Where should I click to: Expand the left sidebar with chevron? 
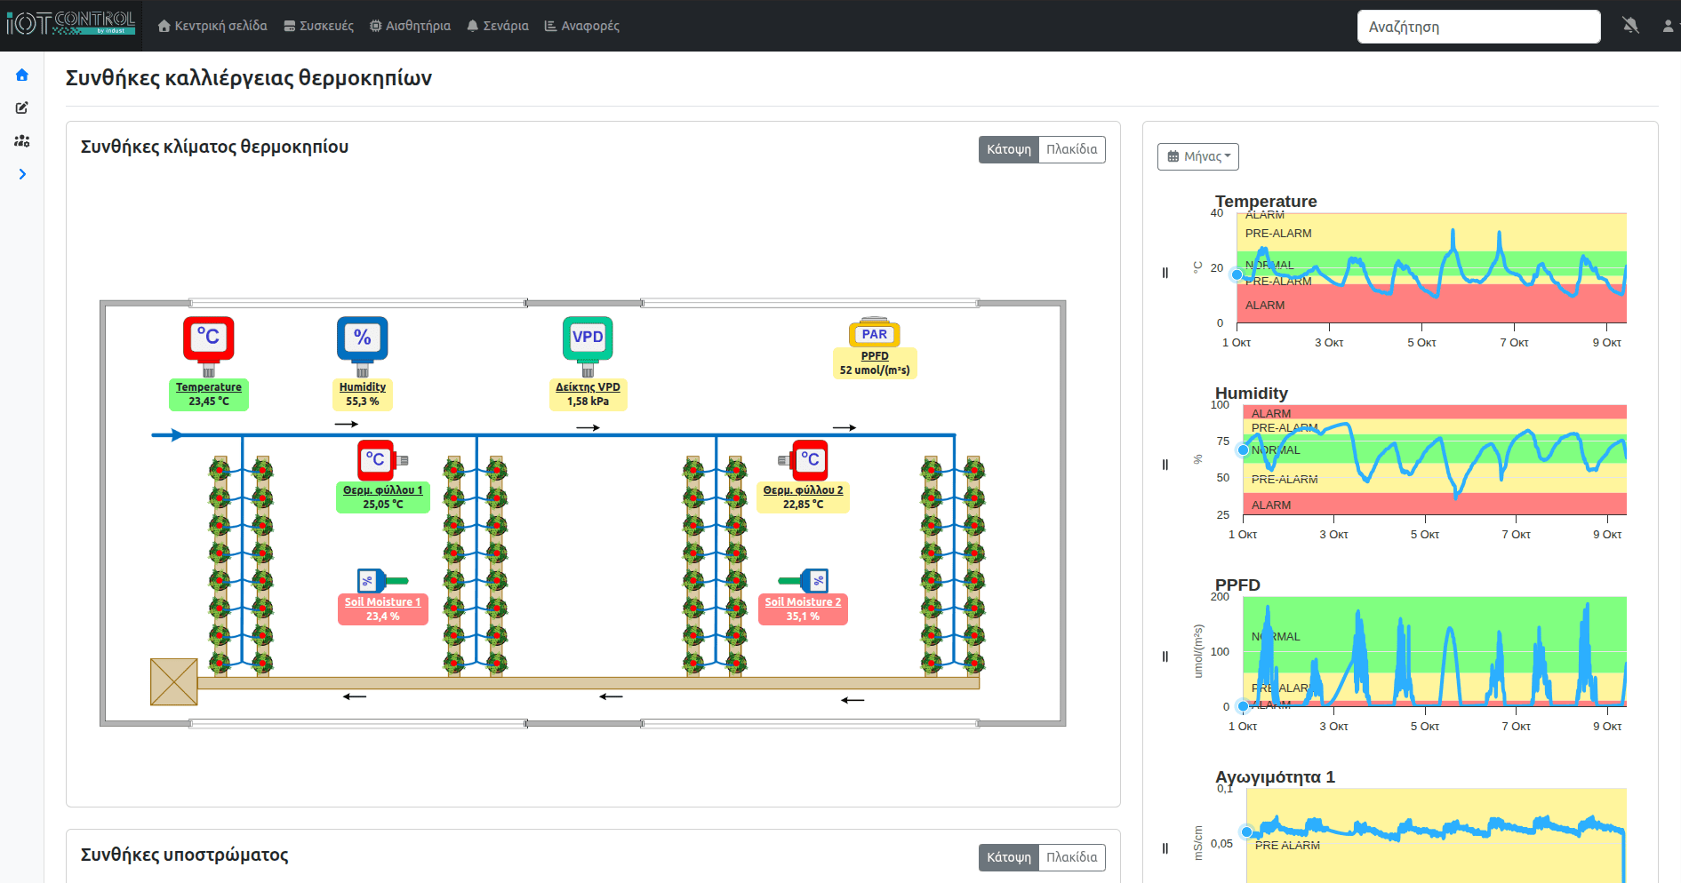[x=22, y=174]
